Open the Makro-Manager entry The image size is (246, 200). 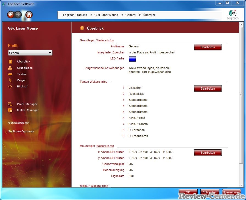click(28, 110)
